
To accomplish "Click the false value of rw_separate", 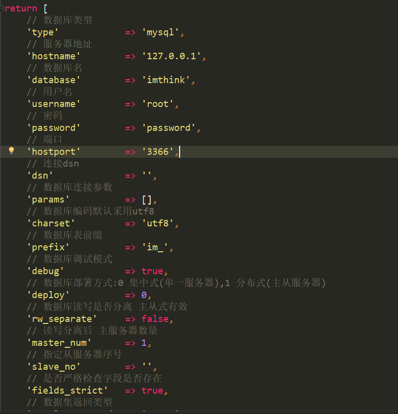I will coord(155,319).
